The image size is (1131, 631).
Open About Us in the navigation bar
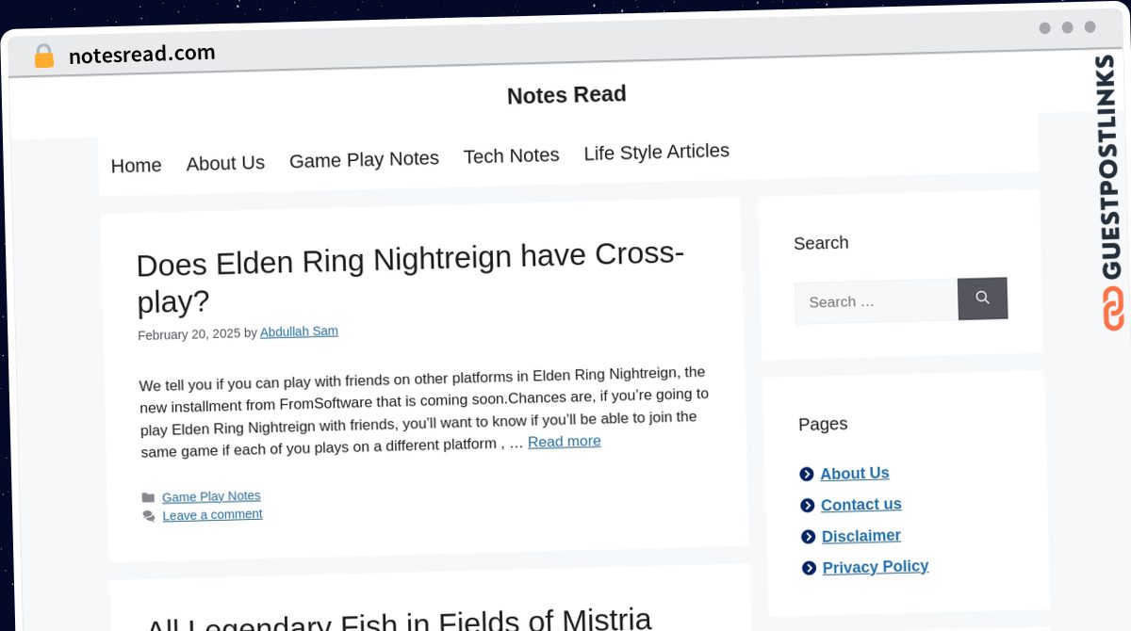(225, 163)
